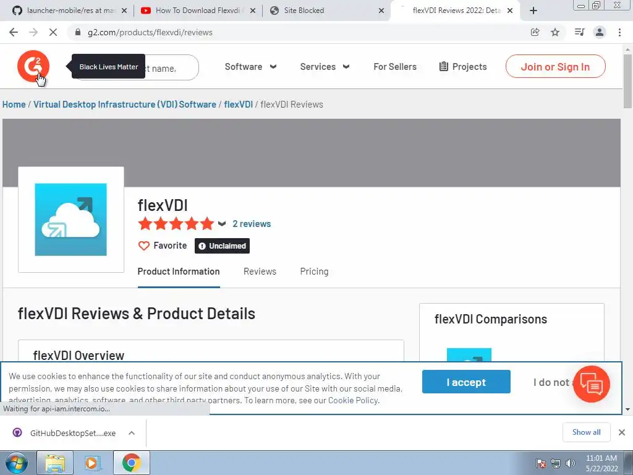Go back with browser back arrow
This screenshot has height=475, width=633.
(14, 32)
